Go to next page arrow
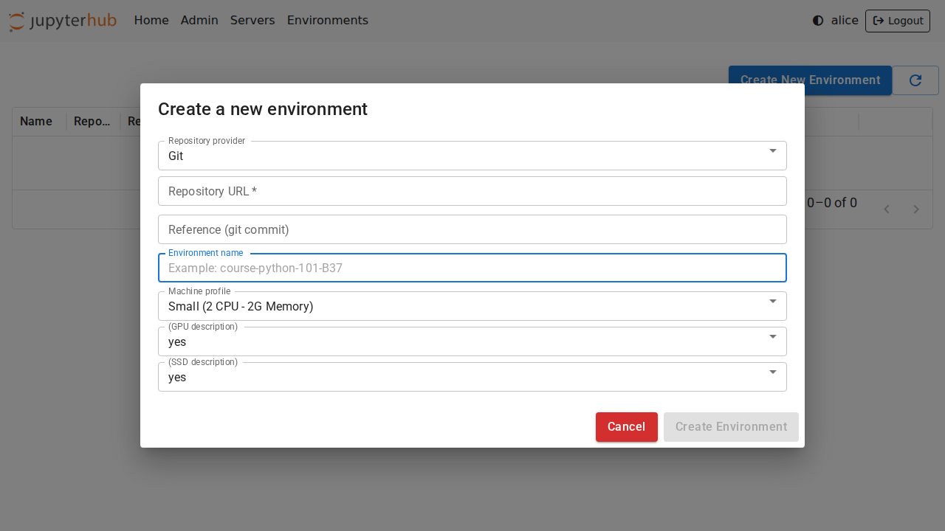 (916, 209)
